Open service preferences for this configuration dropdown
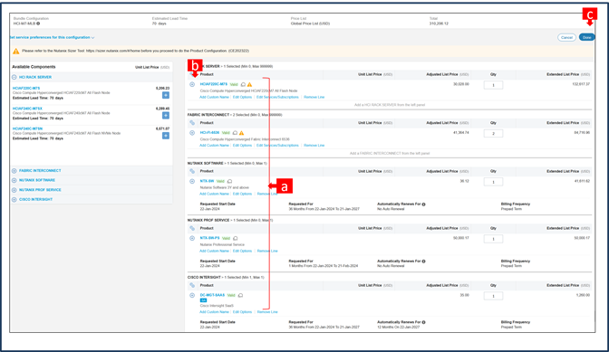 pos(52,38)
